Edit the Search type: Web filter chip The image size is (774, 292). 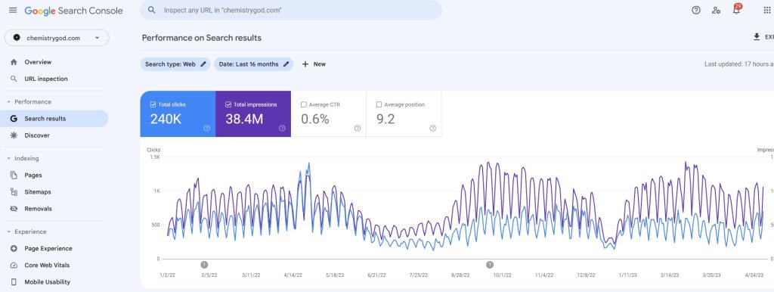pos(175,64)
